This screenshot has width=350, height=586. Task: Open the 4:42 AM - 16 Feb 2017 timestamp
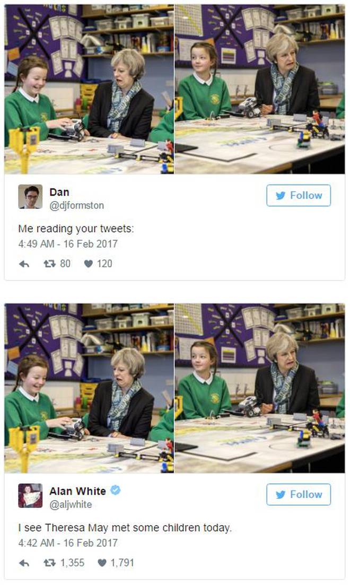tap(68, 543)
